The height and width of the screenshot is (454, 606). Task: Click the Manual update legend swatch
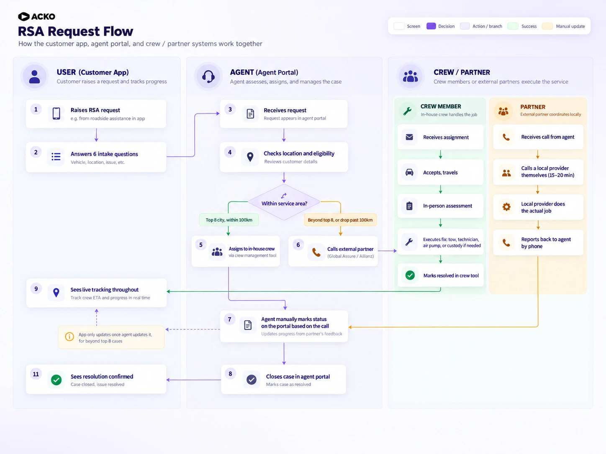click(547, 26)
